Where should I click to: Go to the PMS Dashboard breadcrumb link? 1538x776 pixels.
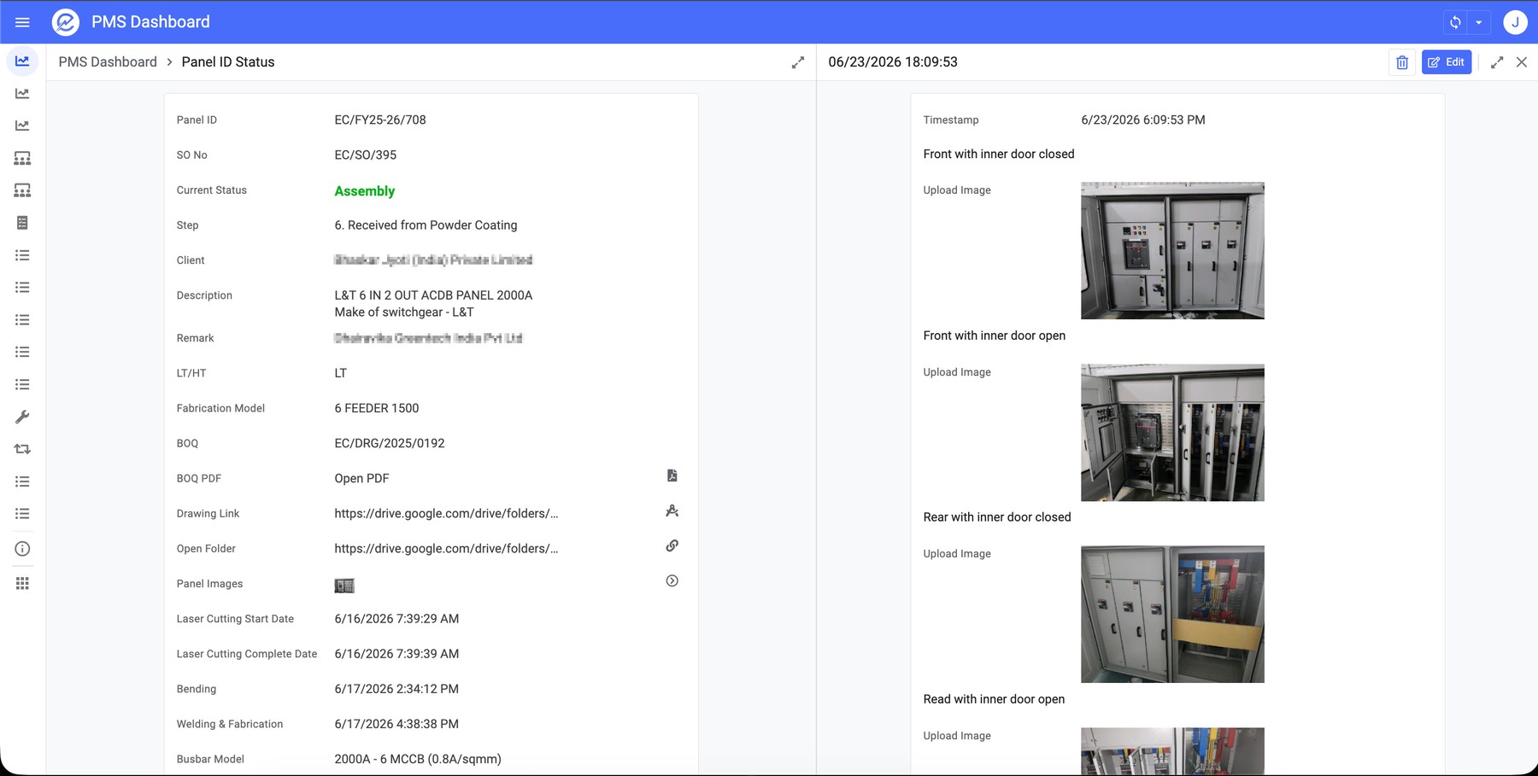click(x=108, y=62)
